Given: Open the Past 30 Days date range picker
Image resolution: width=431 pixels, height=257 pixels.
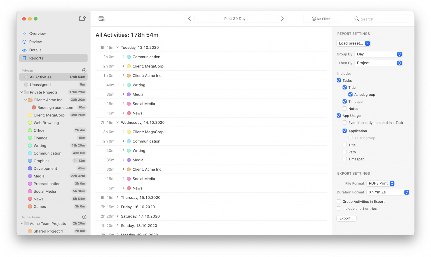Looking at the screenshot, I should 236,18.
